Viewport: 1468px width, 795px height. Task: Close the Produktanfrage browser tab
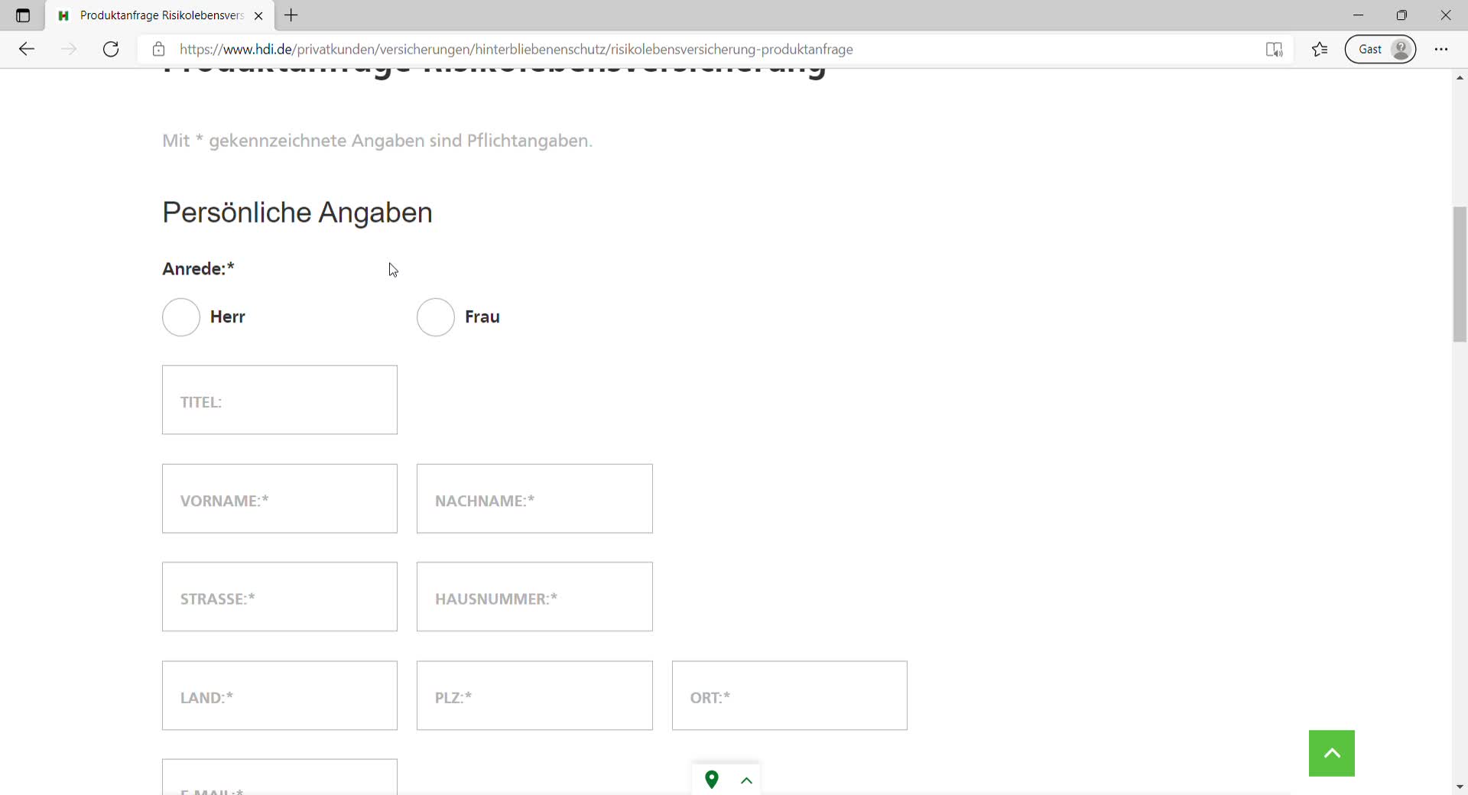coord(258,15)
